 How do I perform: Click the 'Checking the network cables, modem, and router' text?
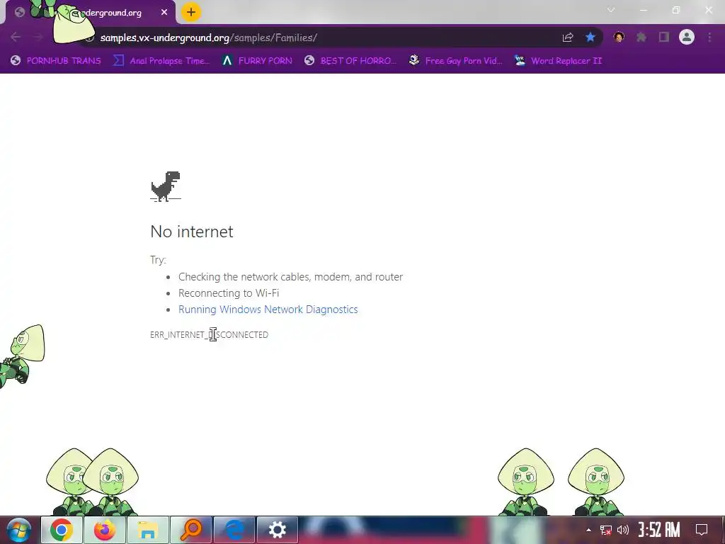tap(290, 277)
